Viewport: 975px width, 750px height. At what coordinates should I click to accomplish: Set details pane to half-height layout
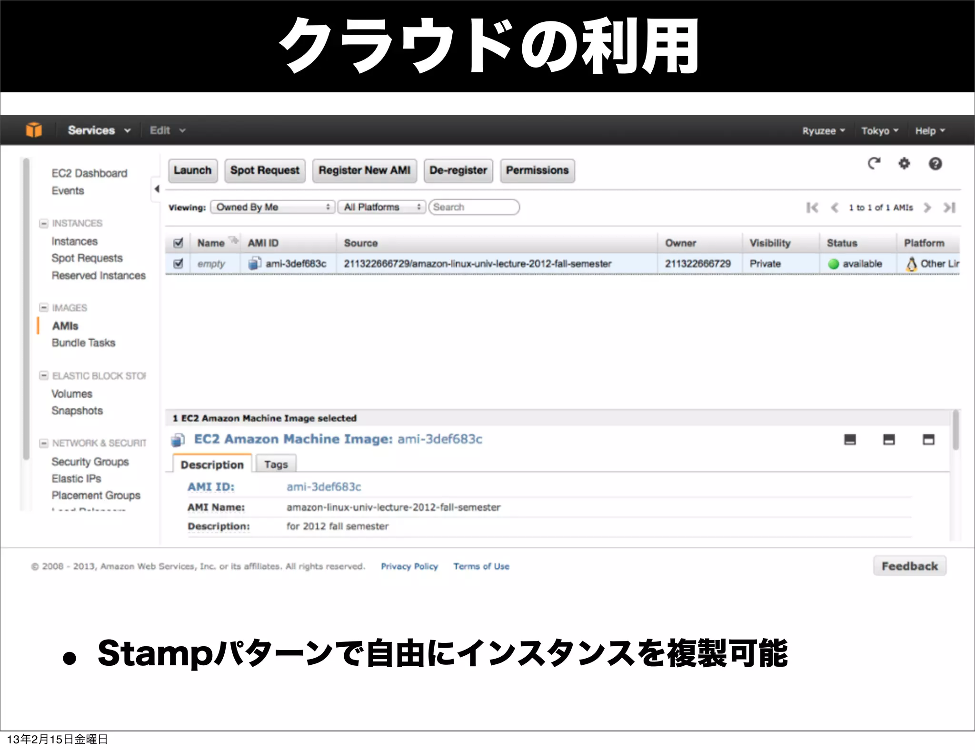[889, 439]
